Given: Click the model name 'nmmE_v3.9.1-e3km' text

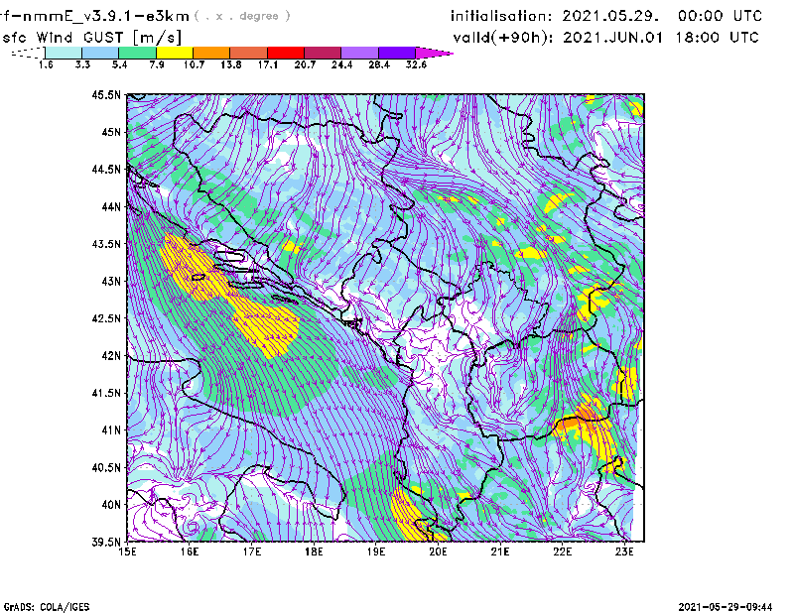Looking at the screenshot, I should [106, 16].
